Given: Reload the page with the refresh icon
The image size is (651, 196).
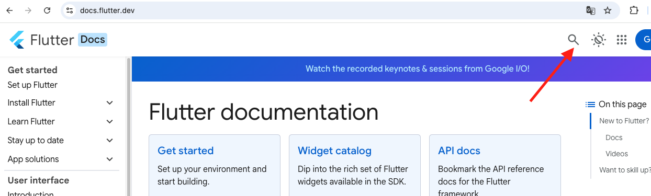Looking at the screenshot, I should click(47, 10).
